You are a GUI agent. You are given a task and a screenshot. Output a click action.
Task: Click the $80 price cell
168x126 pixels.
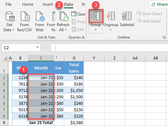(59, 116)
